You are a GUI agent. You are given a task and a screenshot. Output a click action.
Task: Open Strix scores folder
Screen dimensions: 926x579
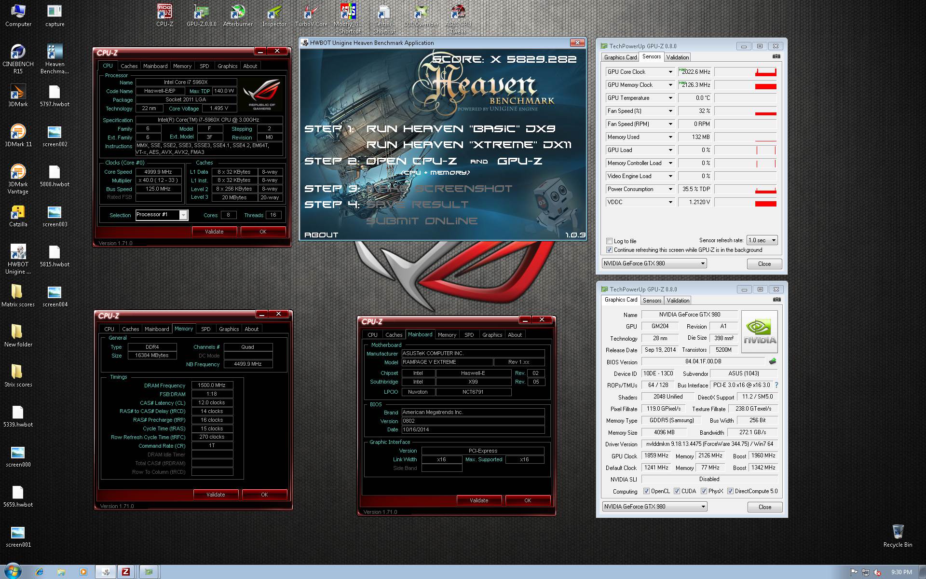18,375
